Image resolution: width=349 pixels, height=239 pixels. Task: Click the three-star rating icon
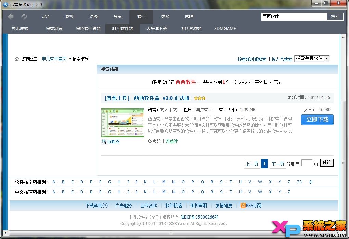click(200, 98)
